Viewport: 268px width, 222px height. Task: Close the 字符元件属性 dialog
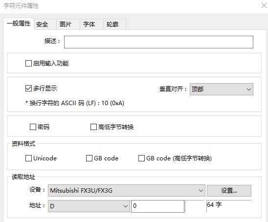pos(264,6)
